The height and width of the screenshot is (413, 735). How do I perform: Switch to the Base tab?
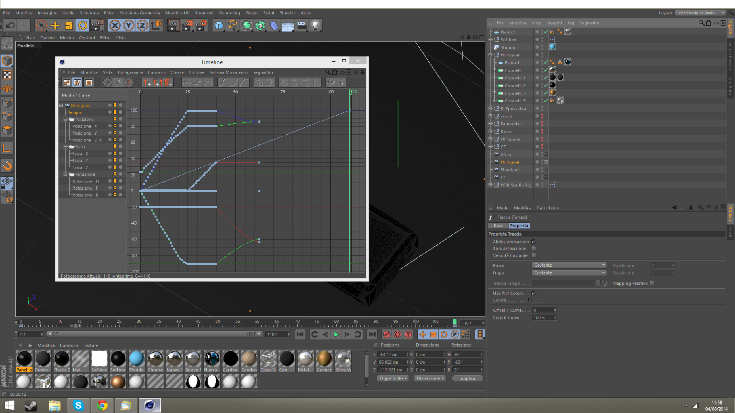(x=498, y=226)
